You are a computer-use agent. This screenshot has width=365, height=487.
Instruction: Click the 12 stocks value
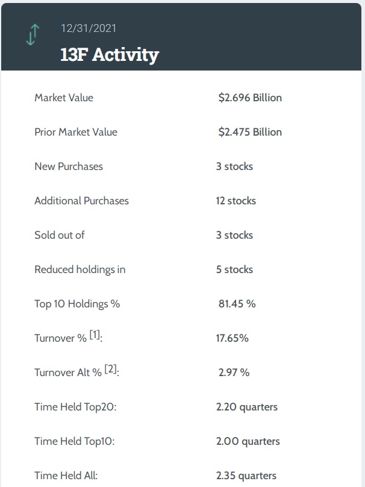236,201
